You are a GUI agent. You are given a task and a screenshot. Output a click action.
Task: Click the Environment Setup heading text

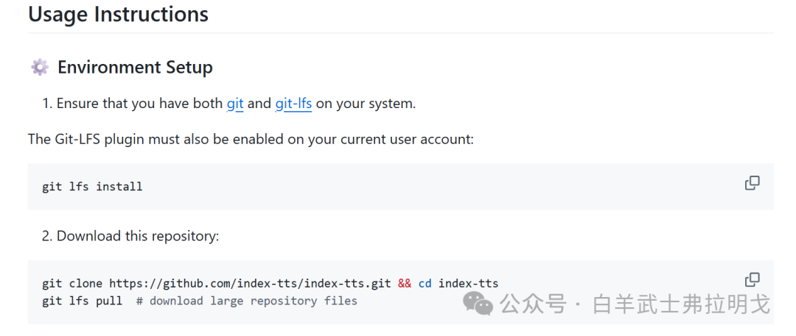point(135,68)
